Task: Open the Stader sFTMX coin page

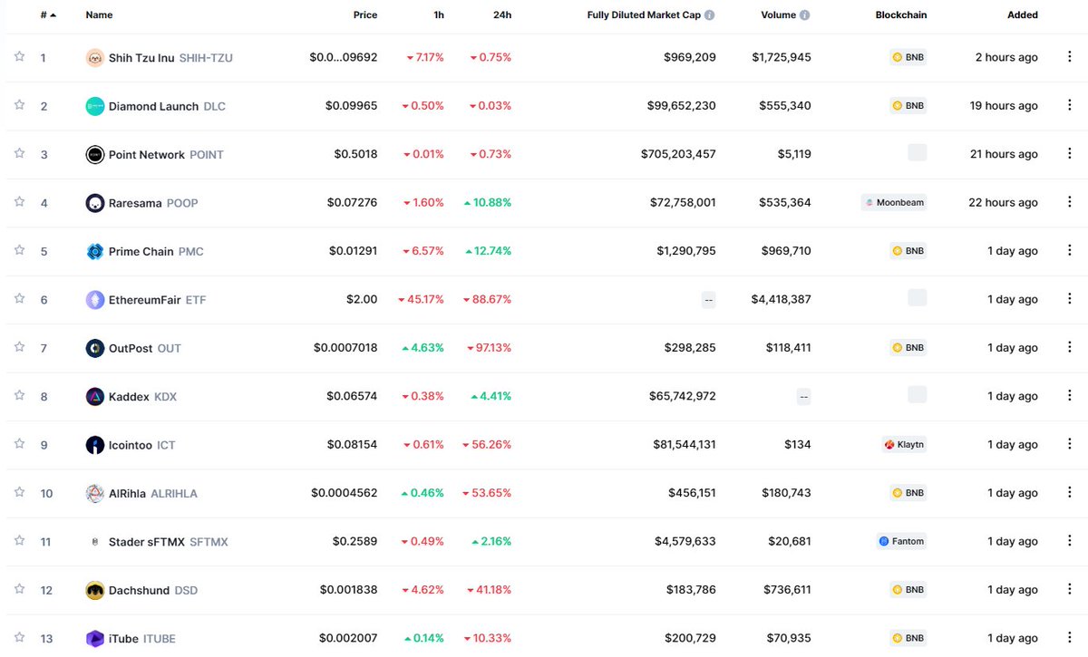Action: [x=169, y=542]
